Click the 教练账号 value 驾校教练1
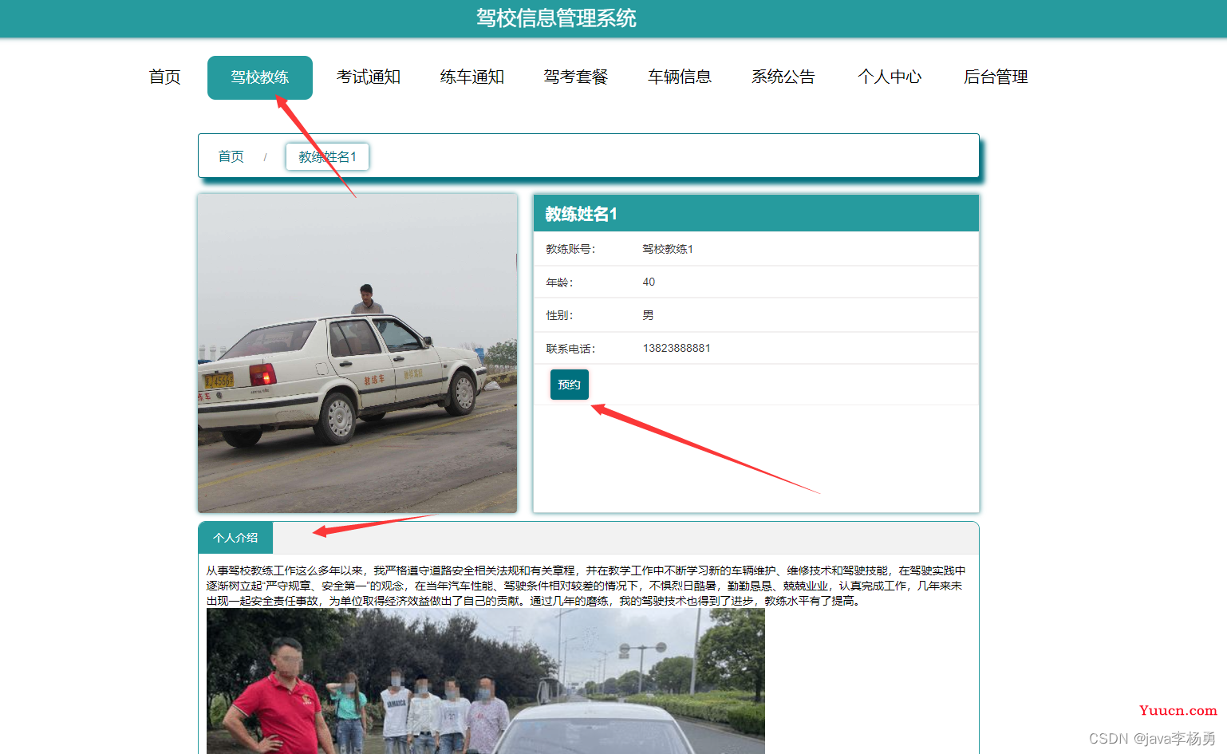 [x=668, y=249]
